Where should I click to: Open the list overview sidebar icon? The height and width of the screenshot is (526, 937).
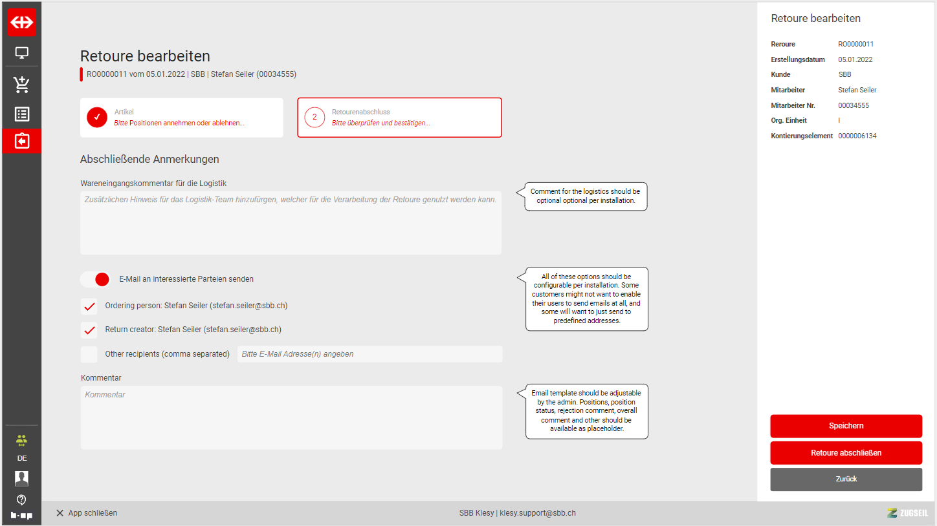[x=21, y=114]
